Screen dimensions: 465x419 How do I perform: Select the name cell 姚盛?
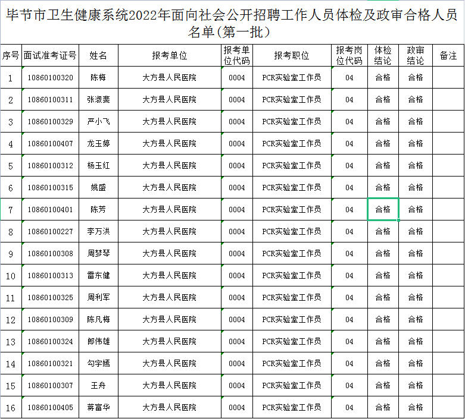point(98,187)
